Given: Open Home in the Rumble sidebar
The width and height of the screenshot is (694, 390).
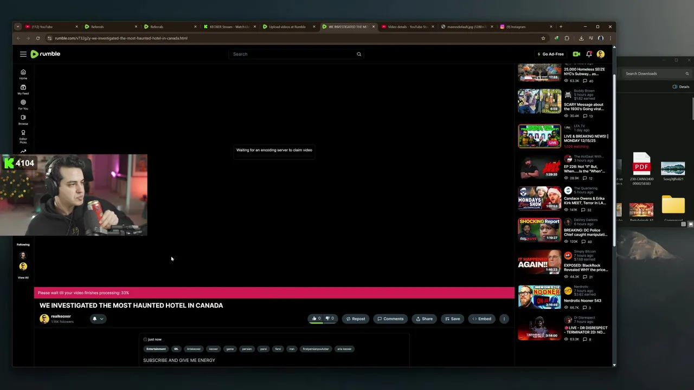Looking at the screenshot, I should coord(23,74).
